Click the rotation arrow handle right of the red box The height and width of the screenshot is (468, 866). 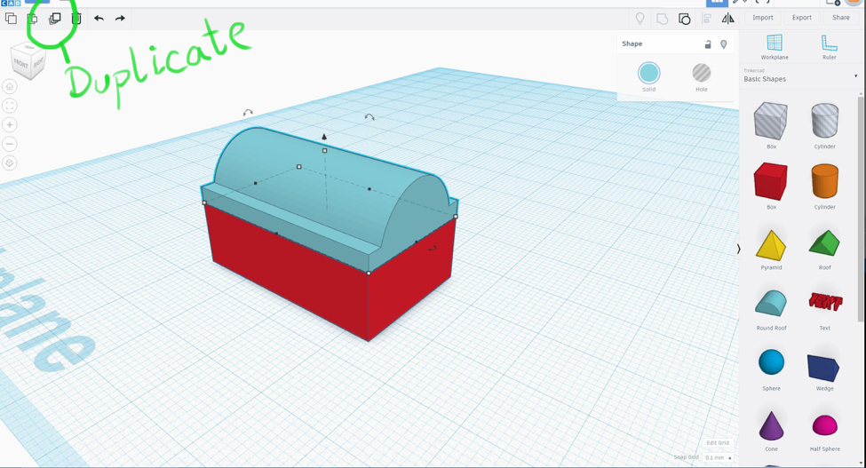[433, 249]
